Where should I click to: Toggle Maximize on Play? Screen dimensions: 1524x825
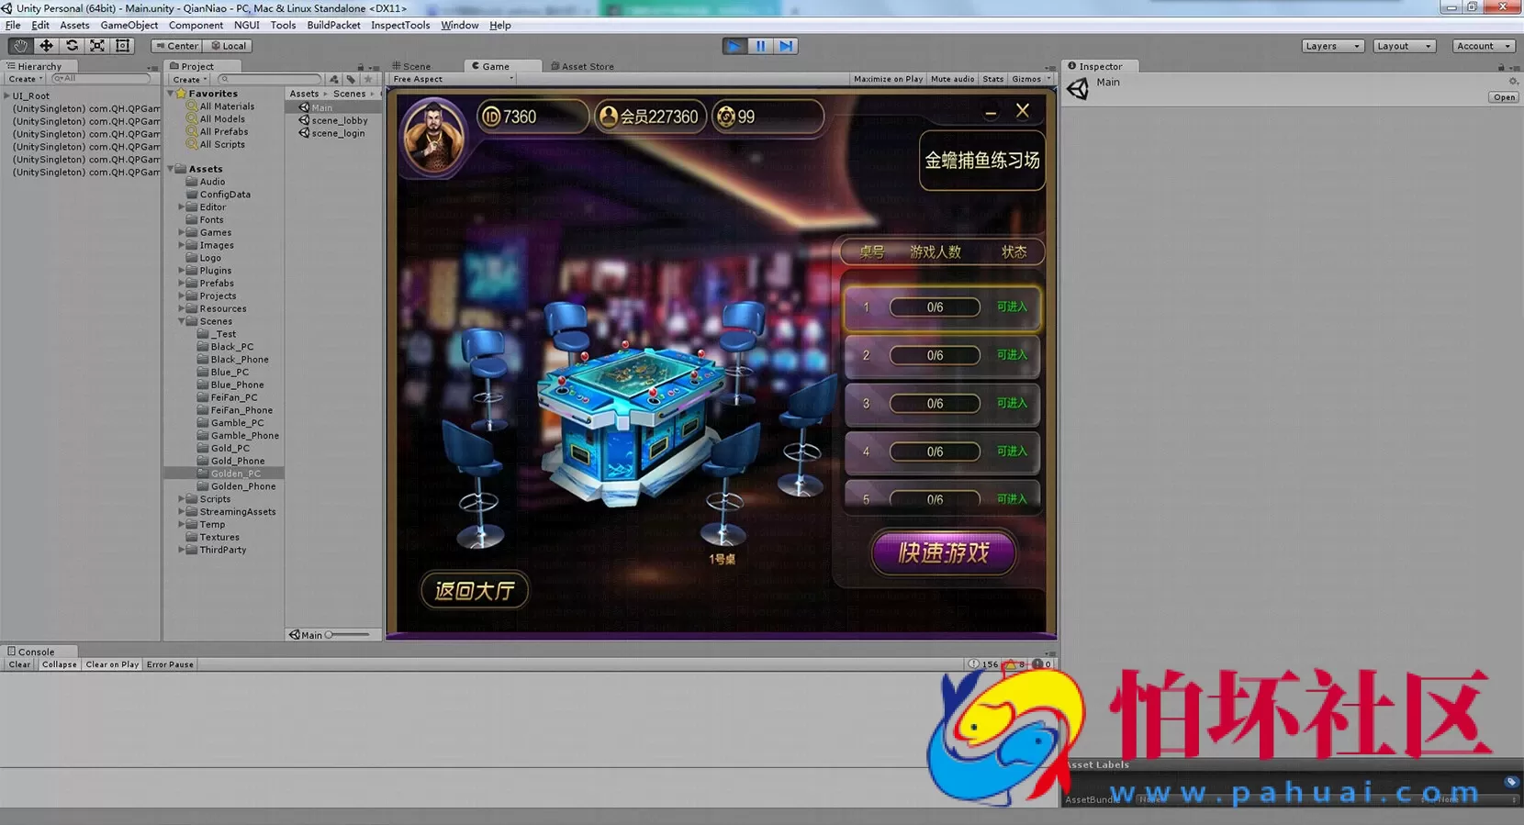click(888, 79)
